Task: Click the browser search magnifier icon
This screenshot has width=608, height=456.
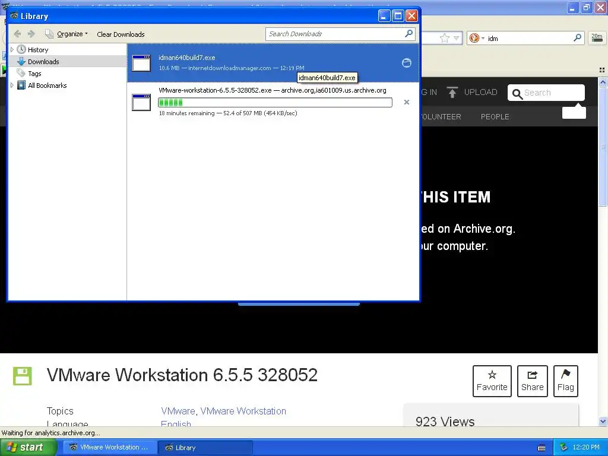Action: click(577, 37)
